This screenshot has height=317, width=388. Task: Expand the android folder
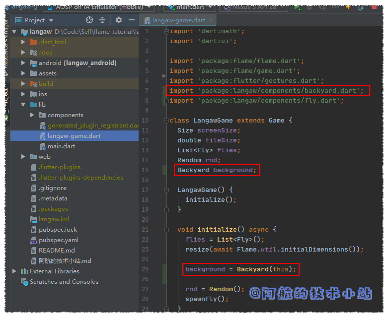23,63
